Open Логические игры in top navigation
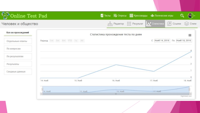 [x=162, y=16]
